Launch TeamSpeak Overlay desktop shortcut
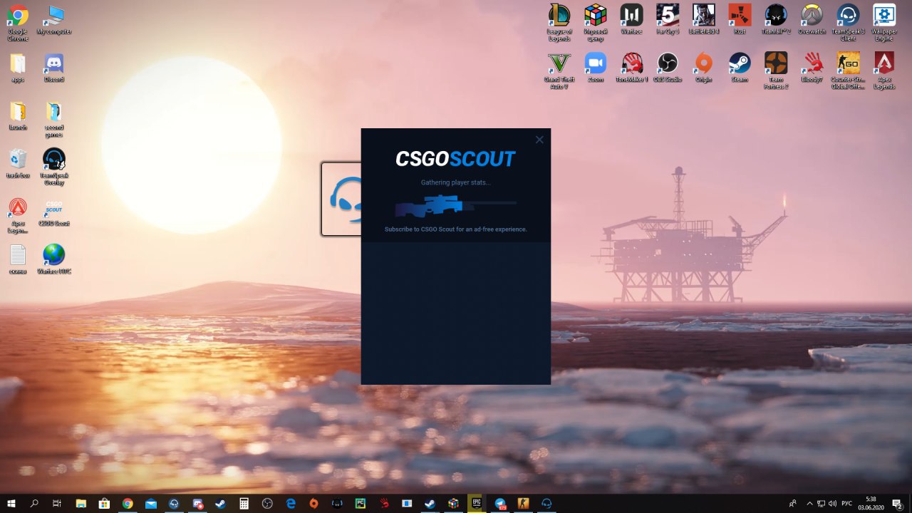 point(54,167)
